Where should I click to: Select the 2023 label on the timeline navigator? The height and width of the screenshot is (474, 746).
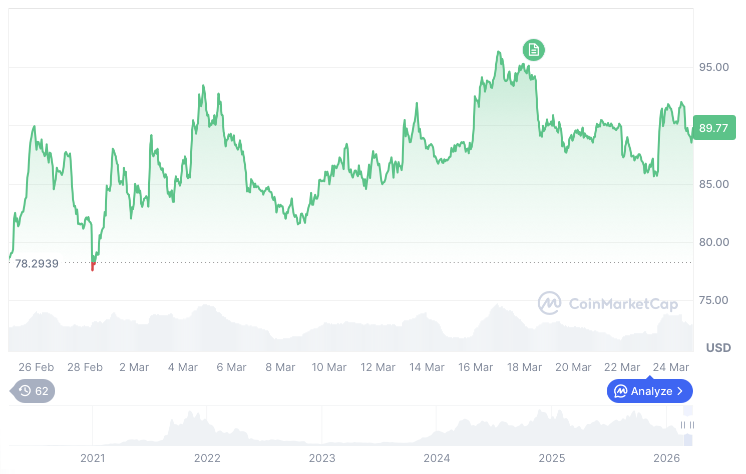[x=322, y=458]
